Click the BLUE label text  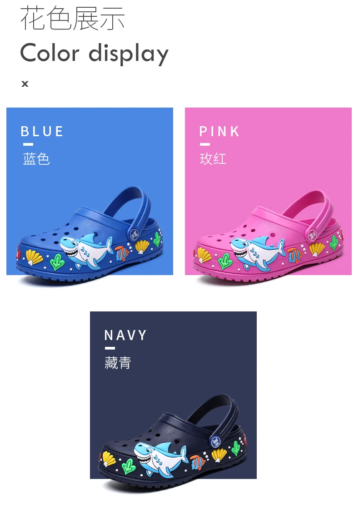tap(42, 131)
